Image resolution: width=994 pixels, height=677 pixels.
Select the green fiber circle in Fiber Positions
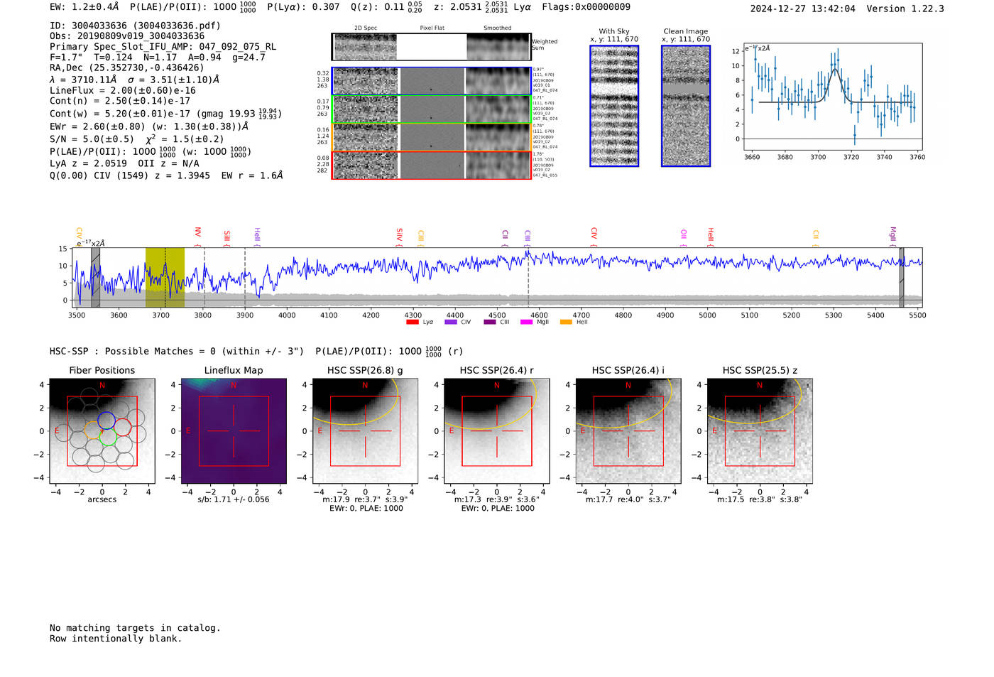point(108,438)
